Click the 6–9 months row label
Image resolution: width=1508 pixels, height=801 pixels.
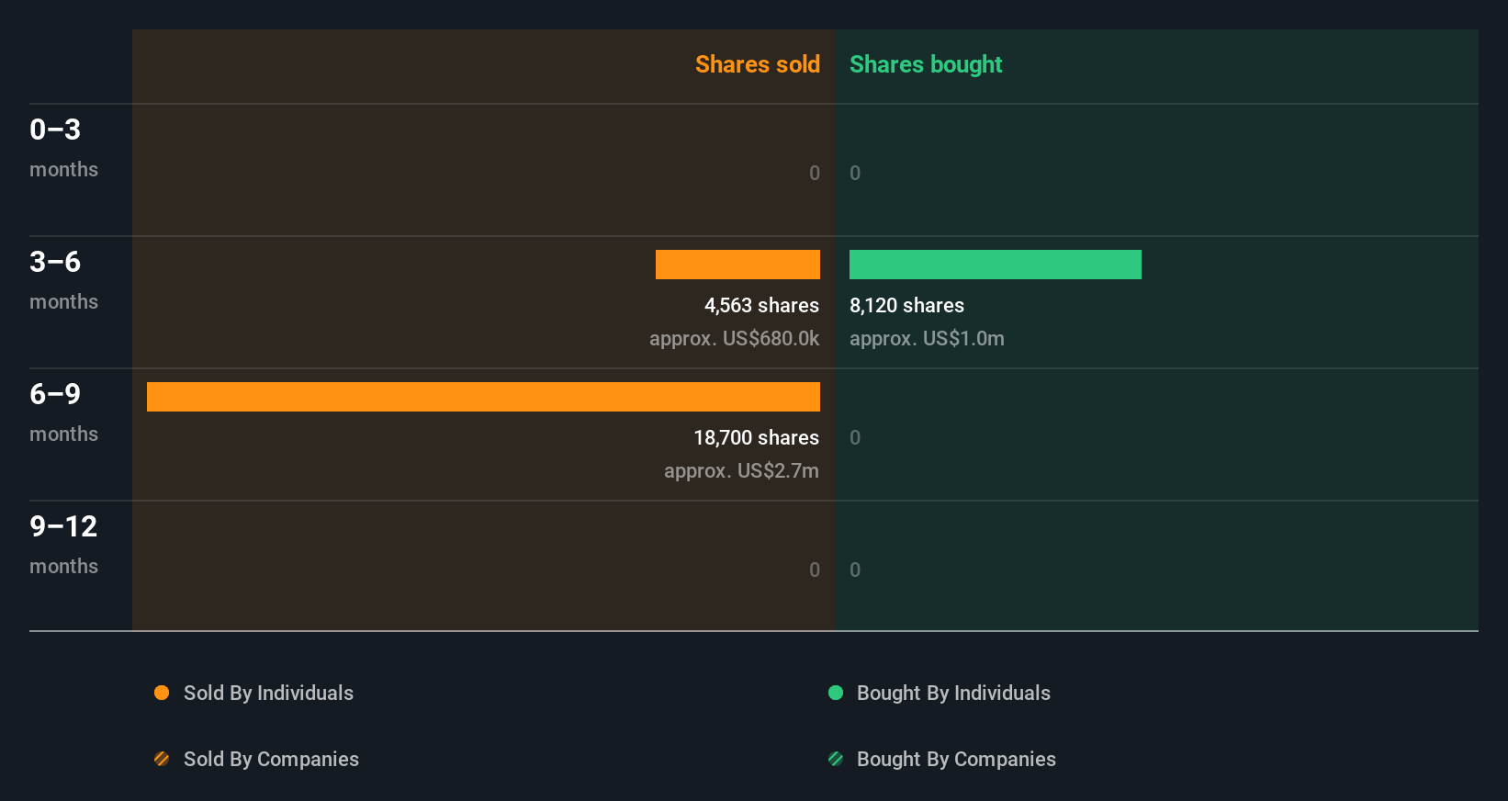[63, 412]
